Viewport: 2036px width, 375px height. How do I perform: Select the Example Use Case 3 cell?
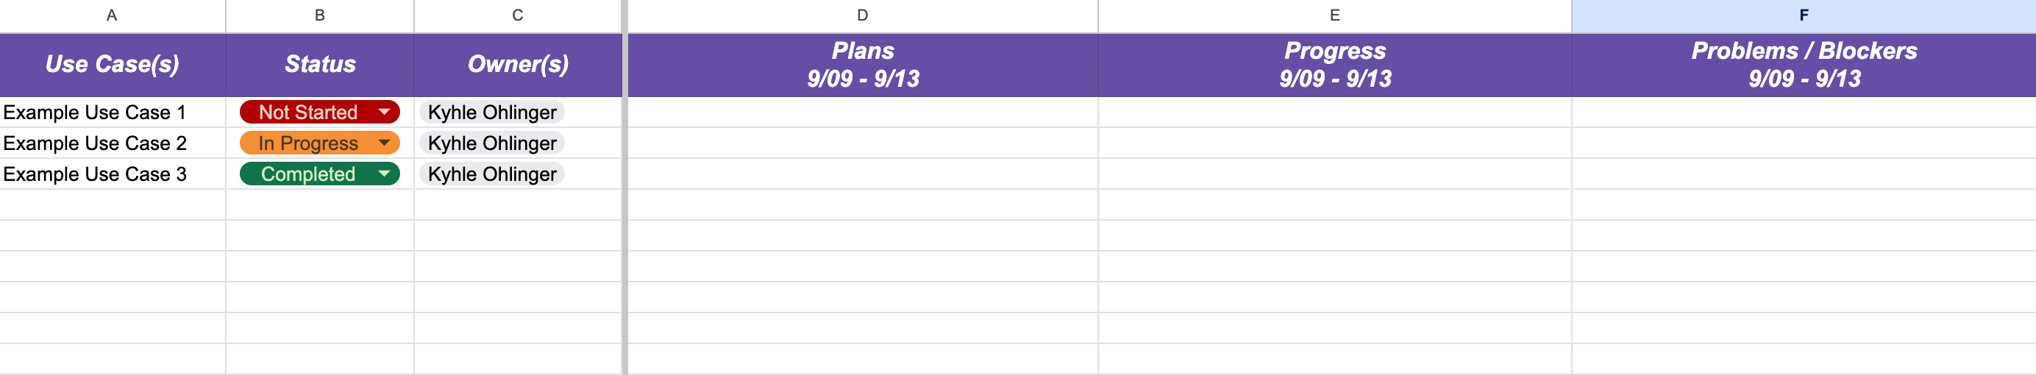click(95, 174)
